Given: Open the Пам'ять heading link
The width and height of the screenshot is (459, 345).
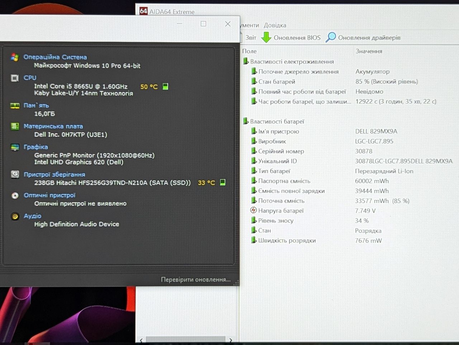Looking at the screenshot, I should pyautogui.click(x=36, y=105).
